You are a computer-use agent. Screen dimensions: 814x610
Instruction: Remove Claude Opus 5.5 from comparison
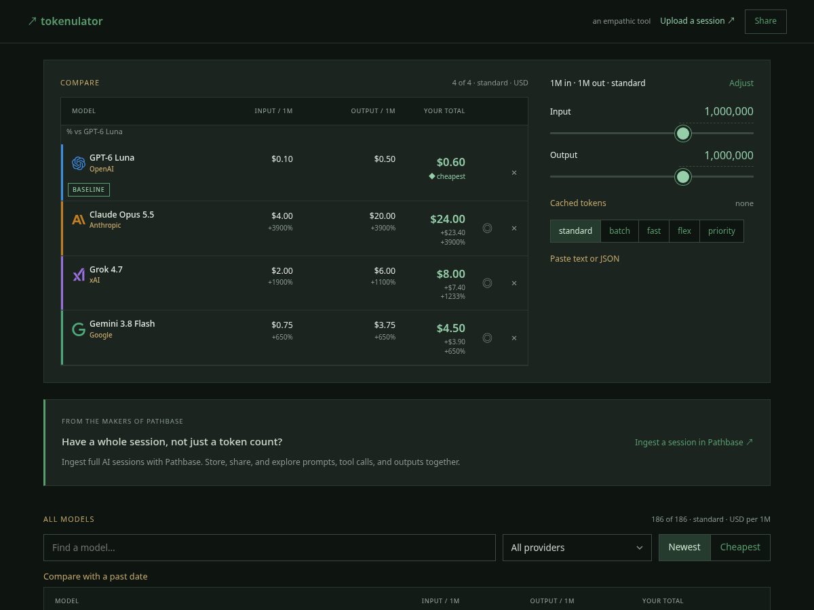click(514, 228)
